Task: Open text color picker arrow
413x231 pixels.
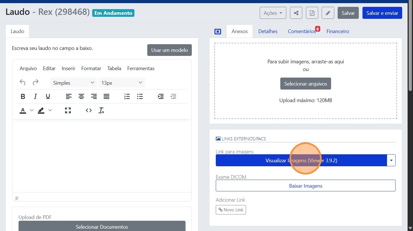Action: 32,110
